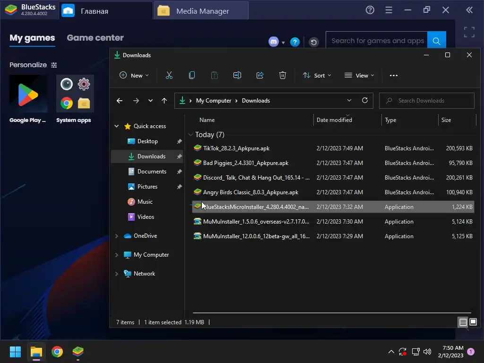The width and height of the screenshot is (484, 363).
Task: Click My Computer in the address breadcrumb
Action: point(214,101)
